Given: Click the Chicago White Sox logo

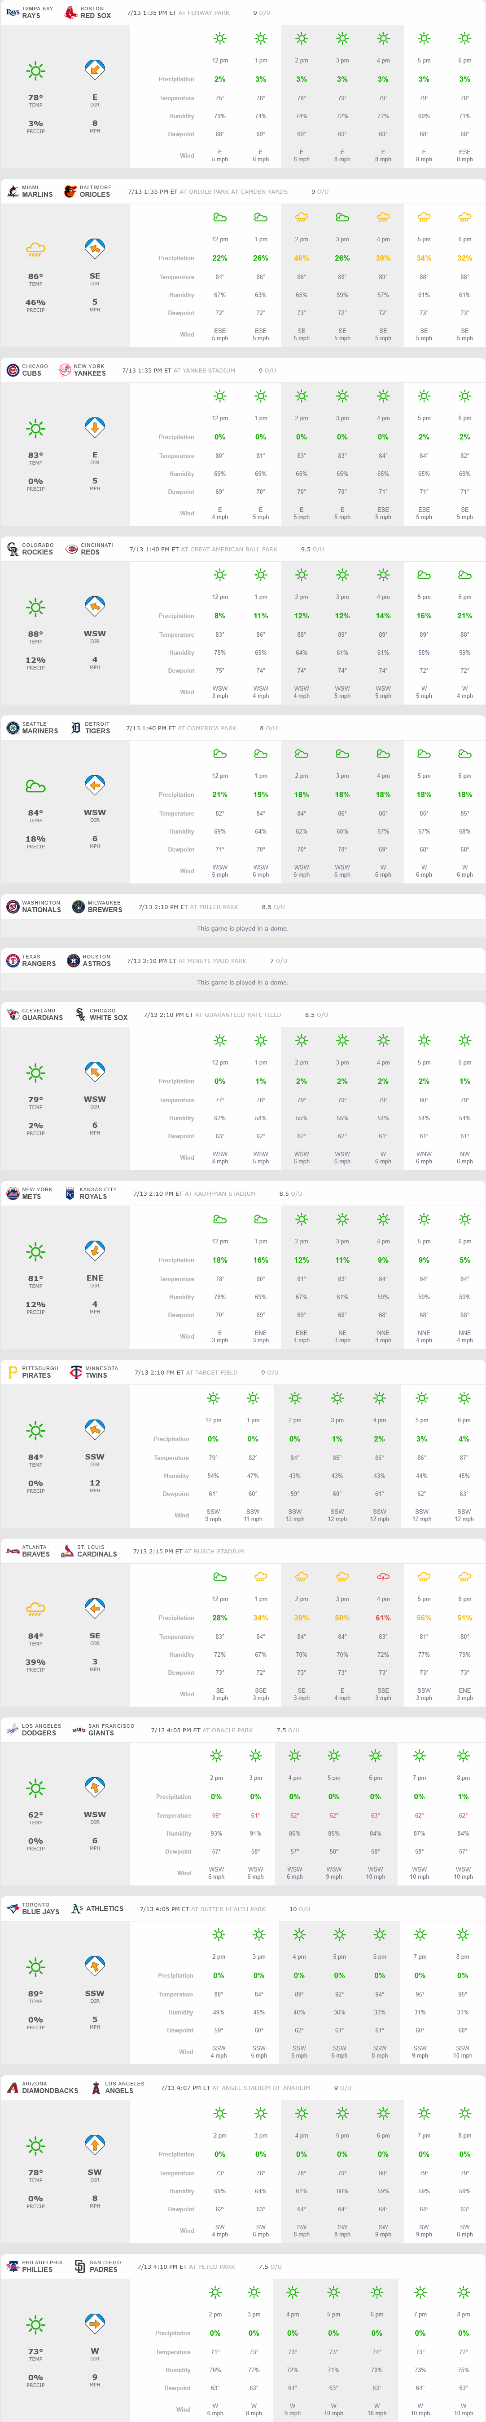Looking at the screenshot, I should [80, 1015].
